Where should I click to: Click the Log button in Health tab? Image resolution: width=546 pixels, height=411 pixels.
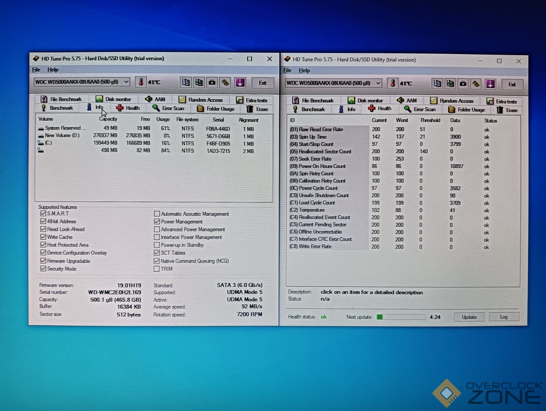point(504,317)
